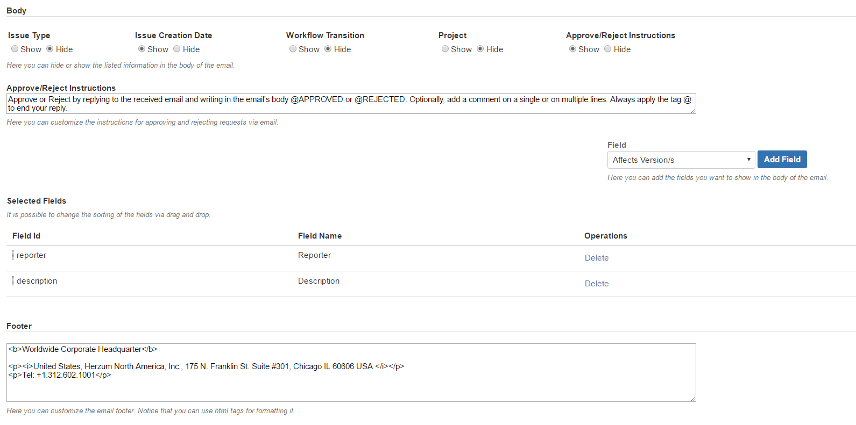Set Project visibility to Show
This screenshot has height=425, width=856.
pyautogui.click(x=445, y=49)
